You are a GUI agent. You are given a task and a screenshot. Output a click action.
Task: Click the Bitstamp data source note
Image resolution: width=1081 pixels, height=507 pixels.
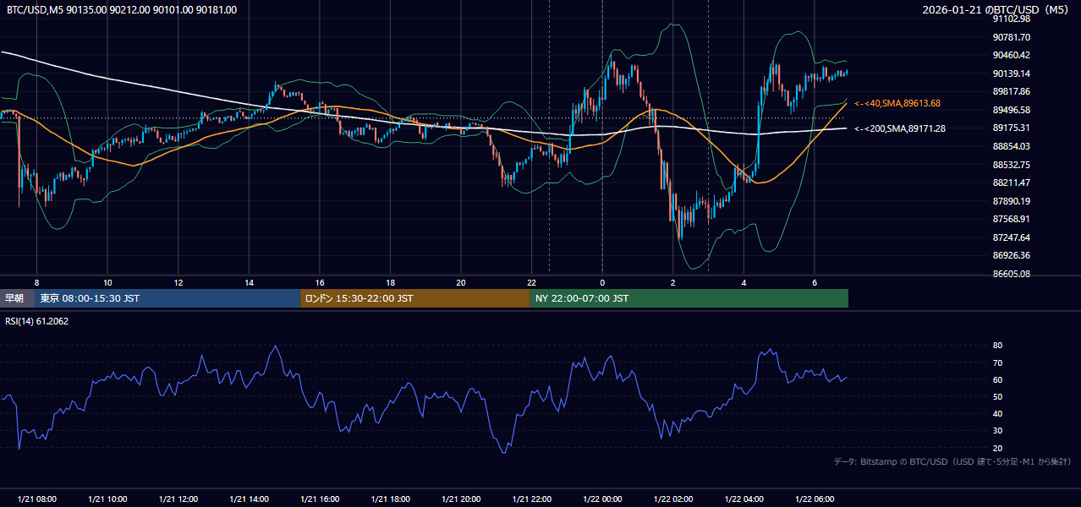coord(952,462)
